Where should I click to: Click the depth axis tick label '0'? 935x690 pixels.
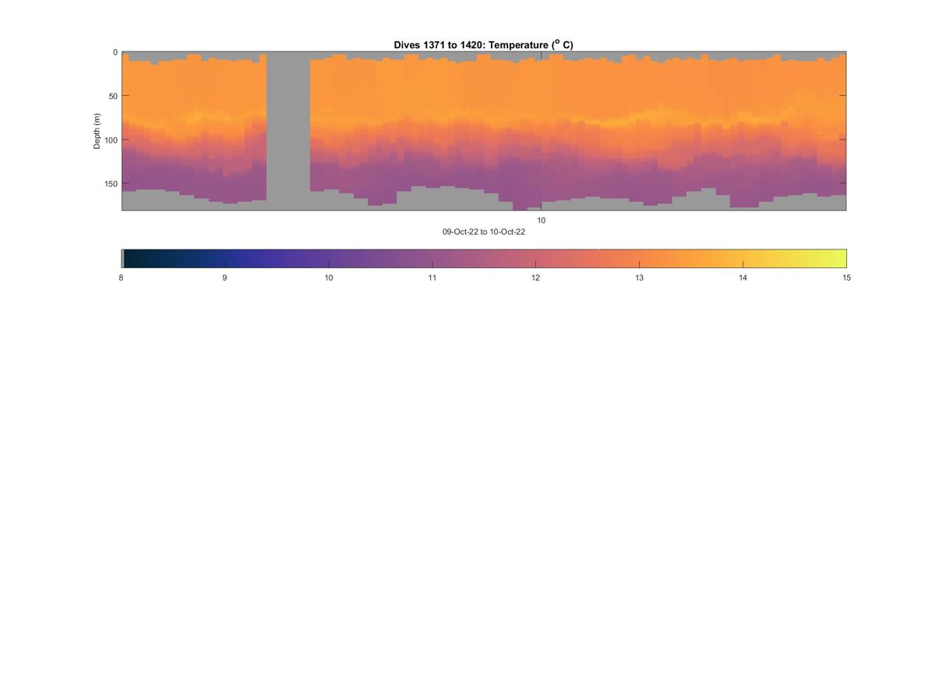[115, 52]
